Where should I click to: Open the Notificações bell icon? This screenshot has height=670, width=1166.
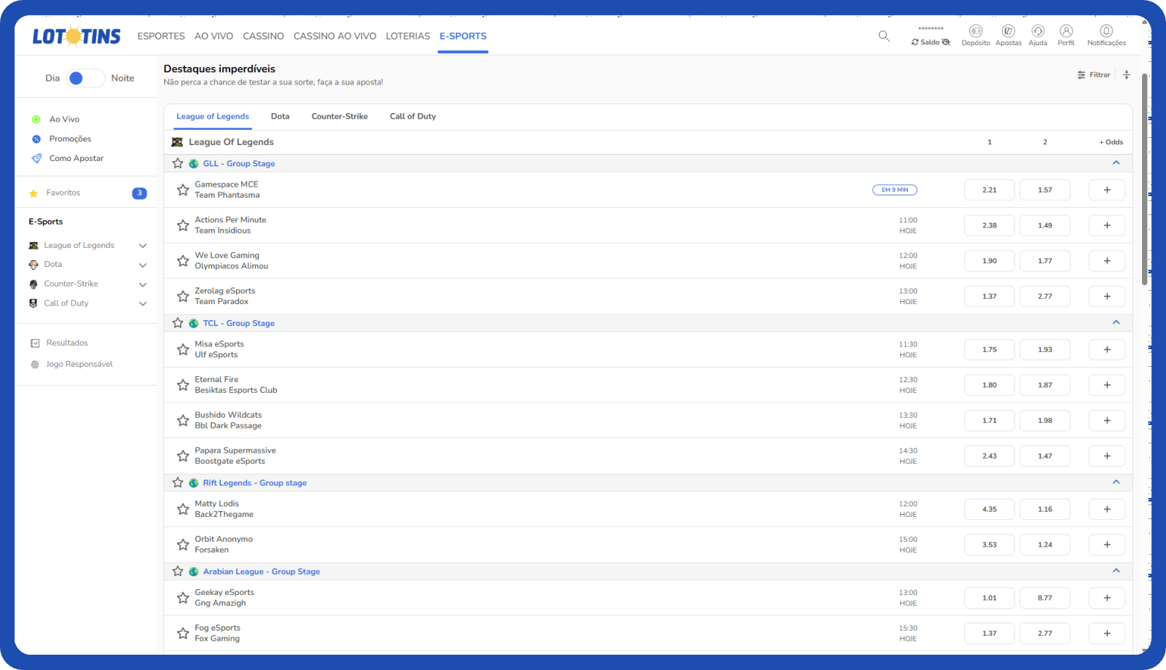click(1106, 31)
